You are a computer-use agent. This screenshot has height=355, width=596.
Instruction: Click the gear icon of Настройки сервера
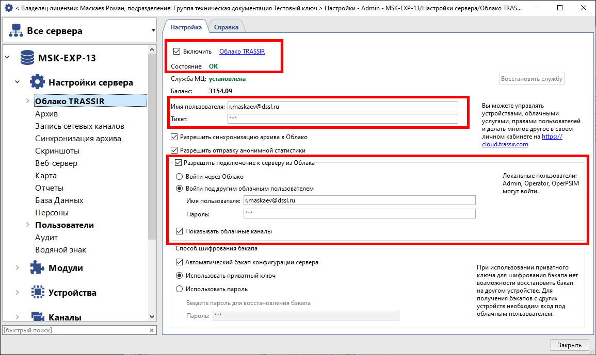coord(37,82)
